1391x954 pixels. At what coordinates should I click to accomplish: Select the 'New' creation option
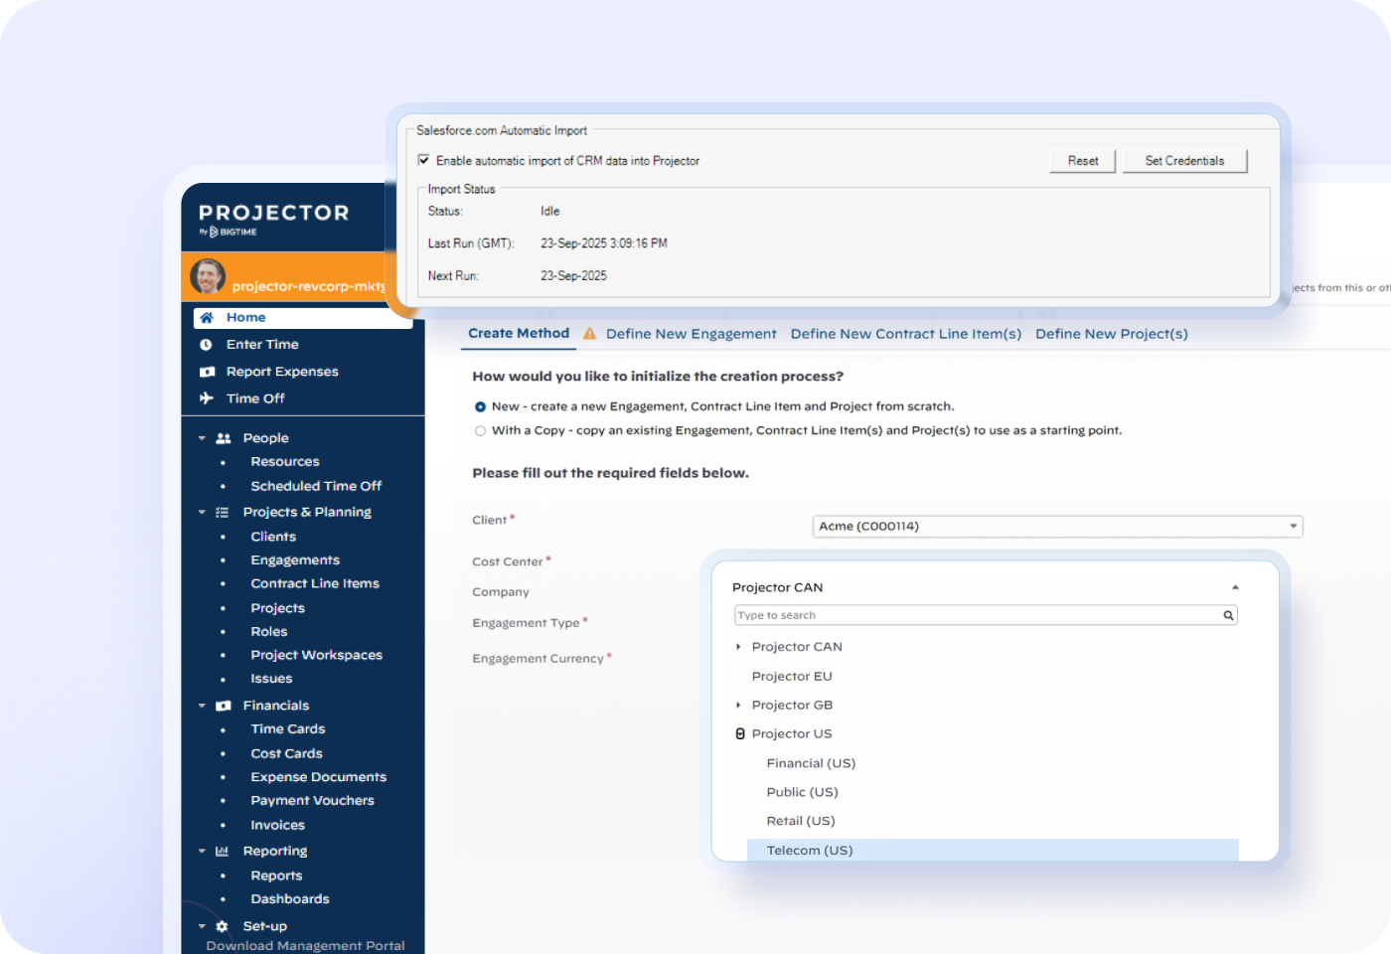(x=480, y=406)
